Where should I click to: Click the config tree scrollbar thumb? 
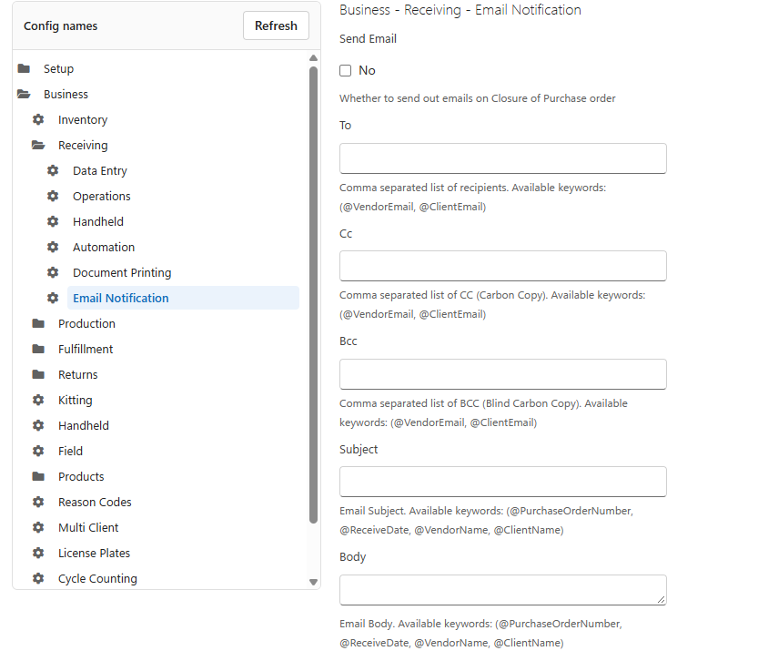[313, 295]
